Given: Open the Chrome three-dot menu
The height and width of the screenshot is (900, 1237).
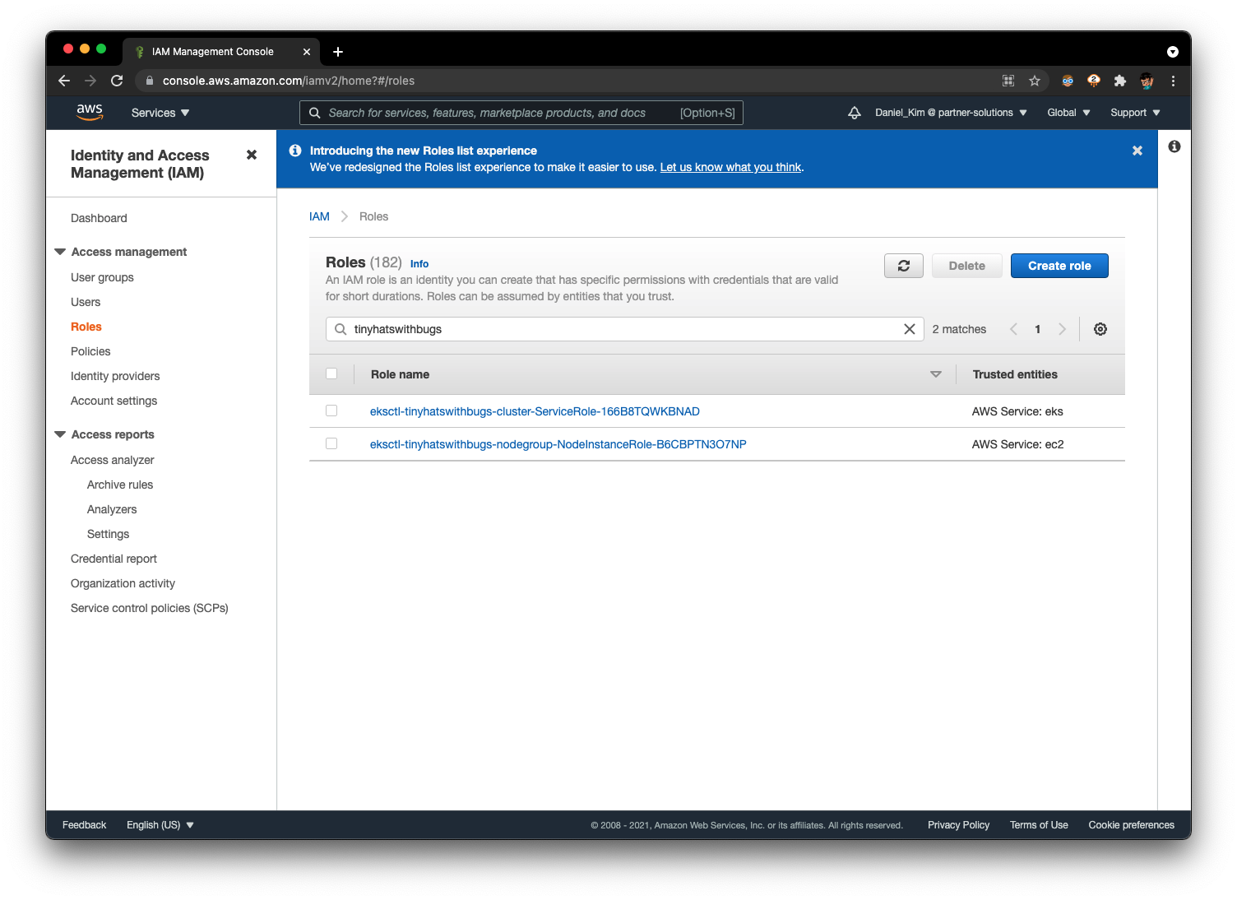Looking at the screenshot, I should (x=1173, y=81).
